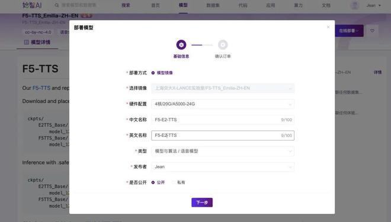Click the heart favorite icon
Image resolution: width=391 pixels, height=222 pixels.
372,31
